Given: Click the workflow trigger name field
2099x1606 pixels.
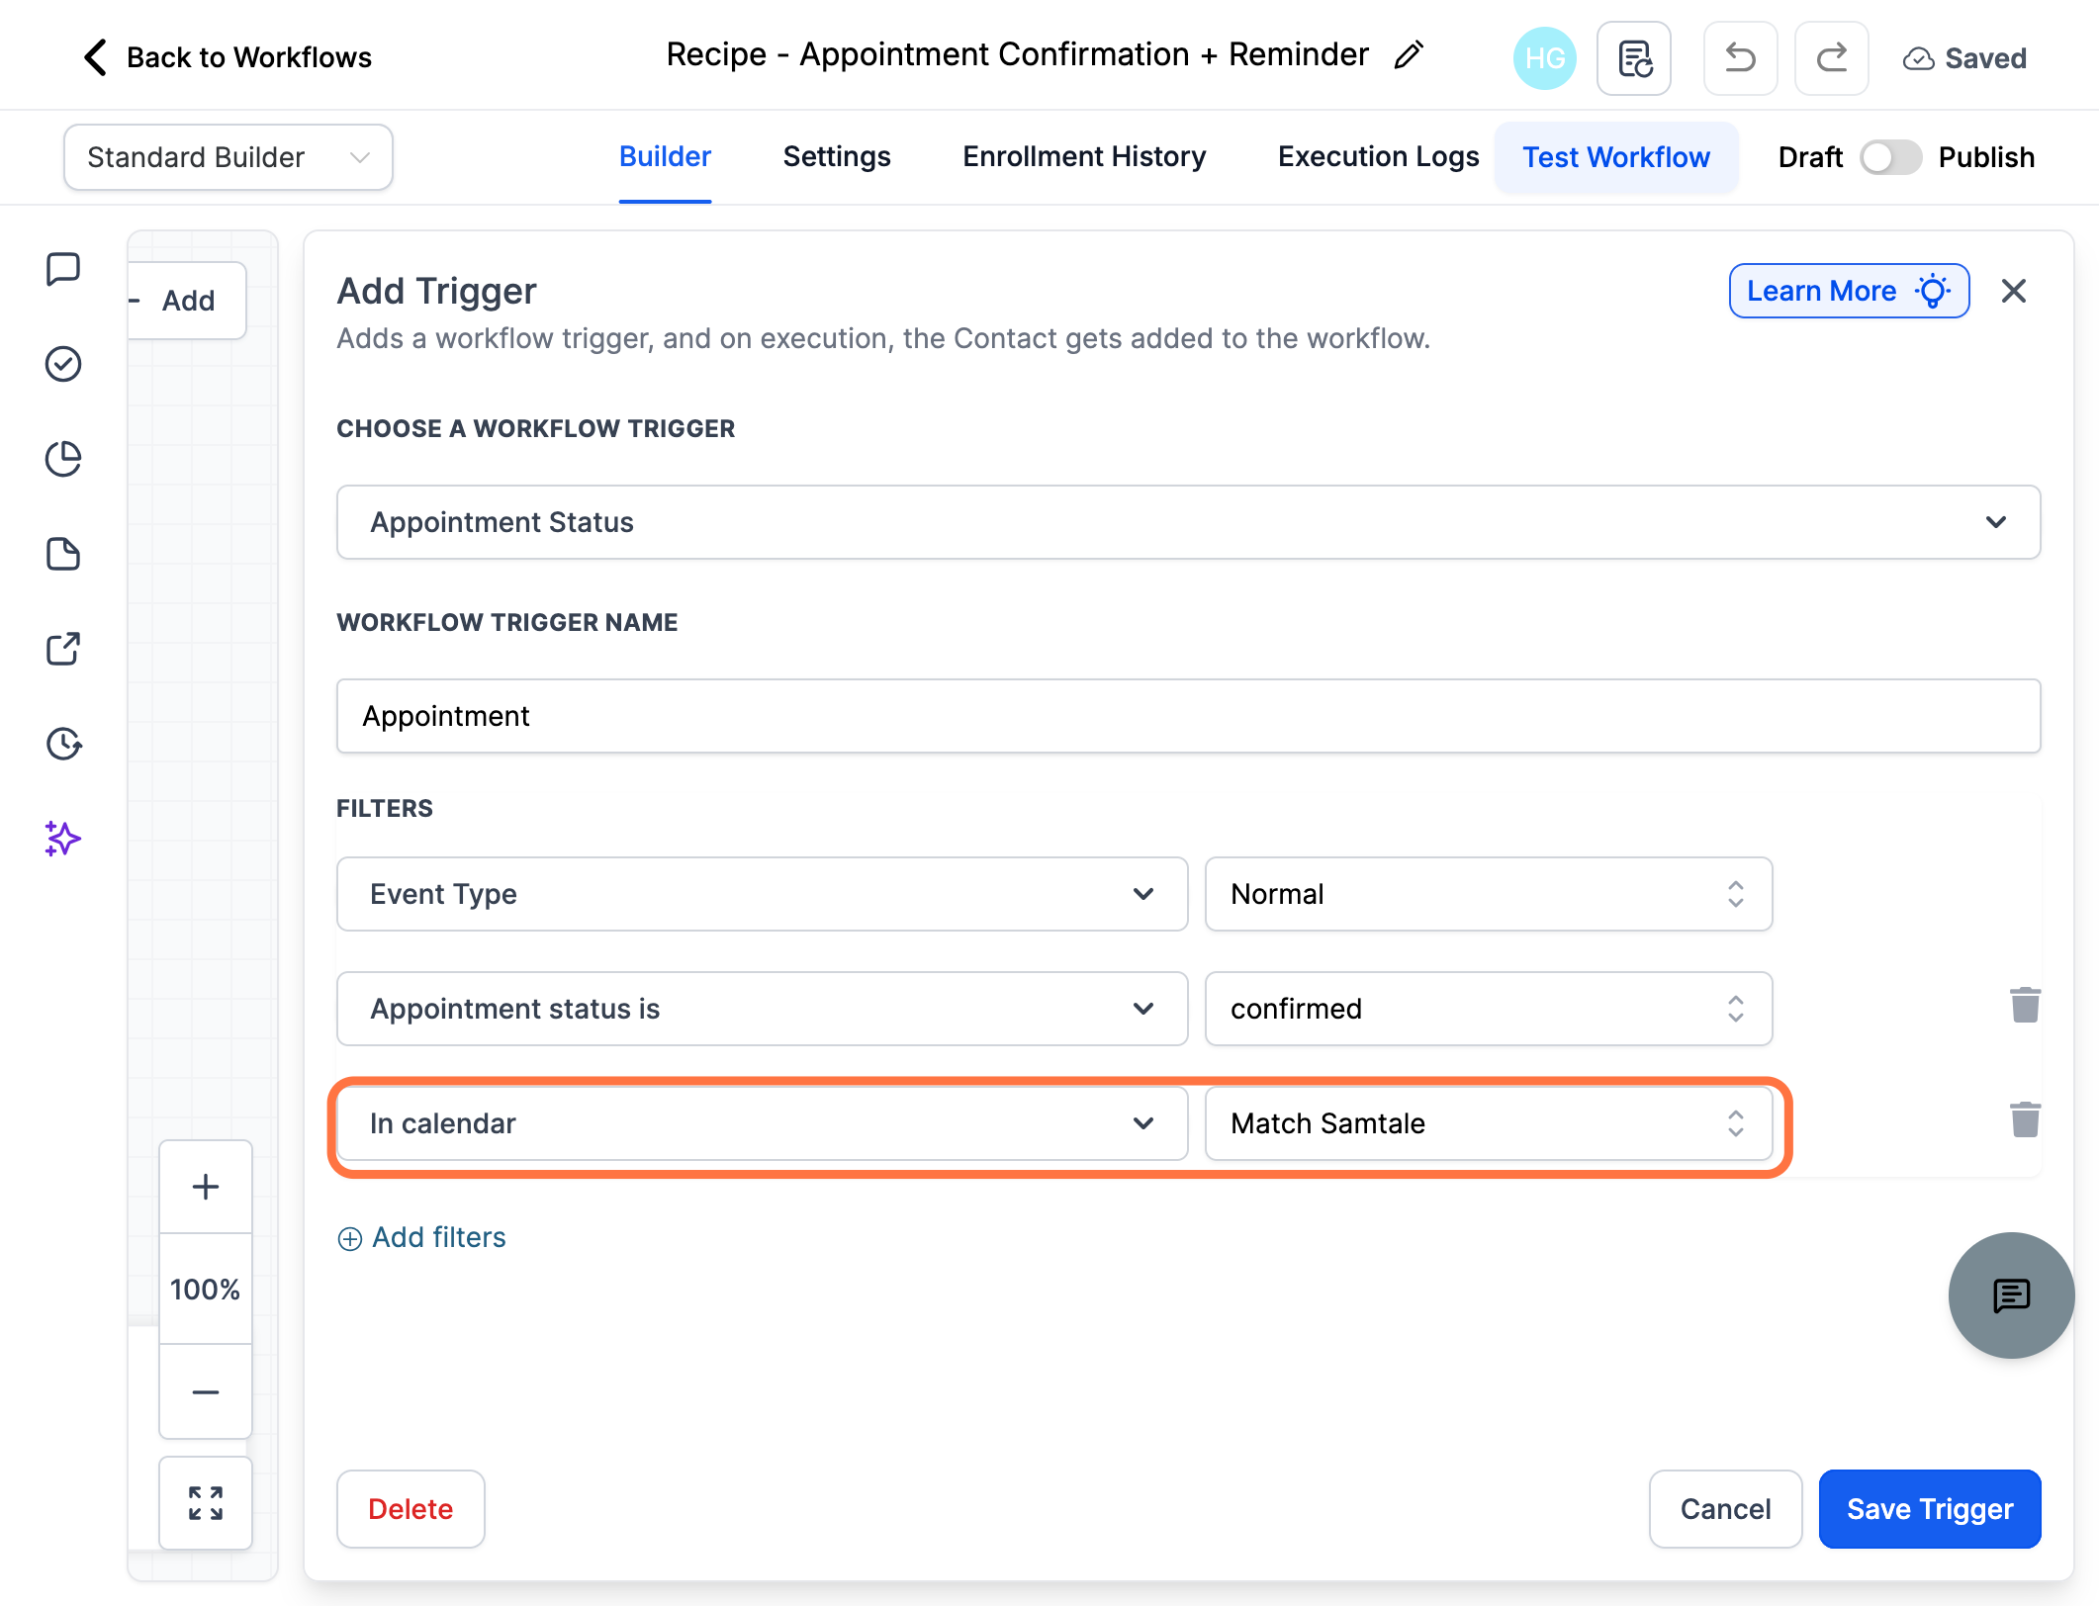Looking at the screenshot, I should (1188, 716).
